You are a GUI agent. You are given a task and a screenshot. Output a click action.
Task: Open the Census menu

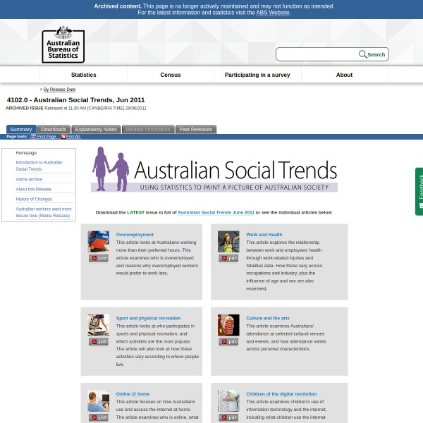(x=171, y=75)
